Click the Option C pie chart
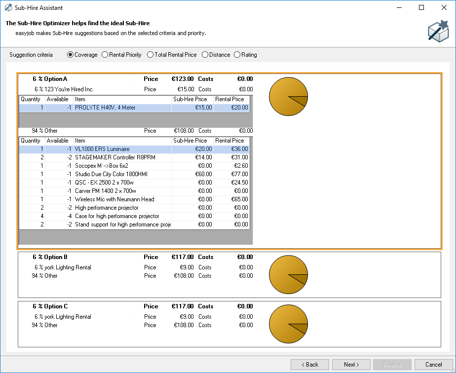Screen dimensions: 456x373 click(288, 324)
